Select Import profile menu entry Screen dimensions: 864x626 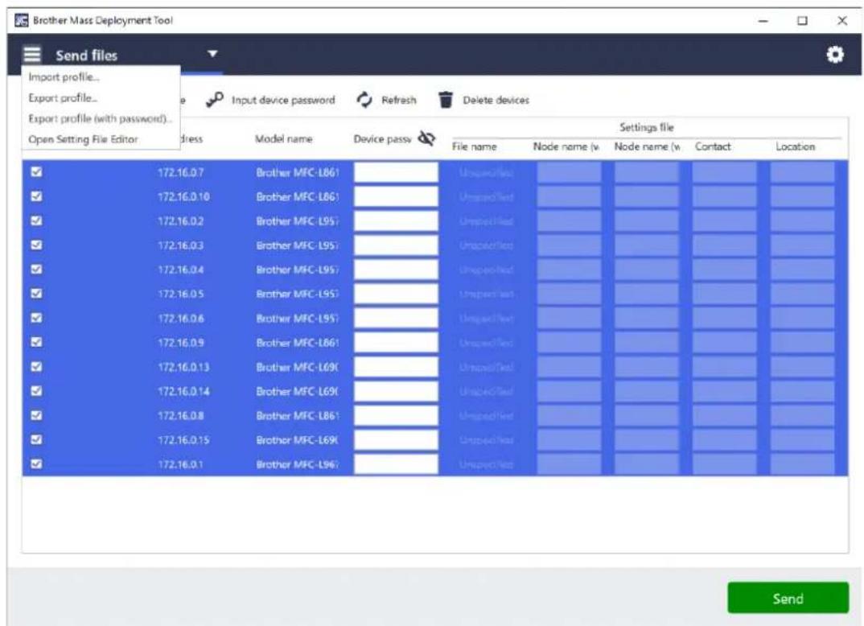point(64,77)
